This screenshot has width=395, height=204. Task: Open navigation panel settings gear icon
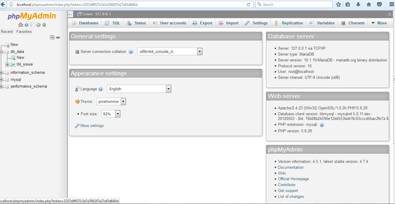point(38,25)
